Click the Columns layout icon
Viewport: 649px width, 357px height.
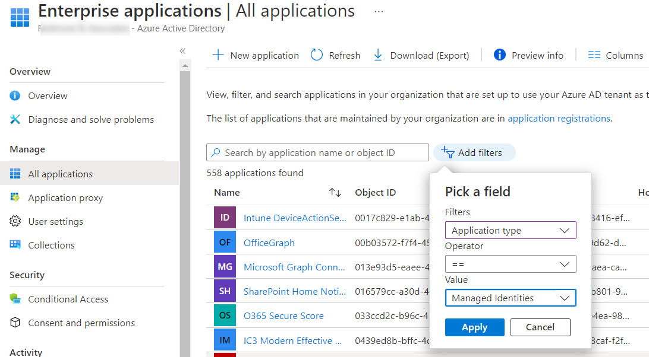click(x=594, y=55)
